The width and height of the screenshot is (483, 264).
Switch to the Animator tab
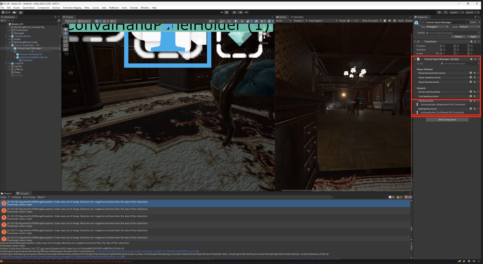(x=297, y=17)
